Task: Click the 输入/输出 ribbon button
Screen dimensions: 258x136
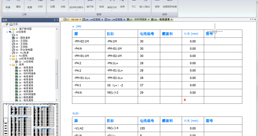Action: tap(145, 4)
